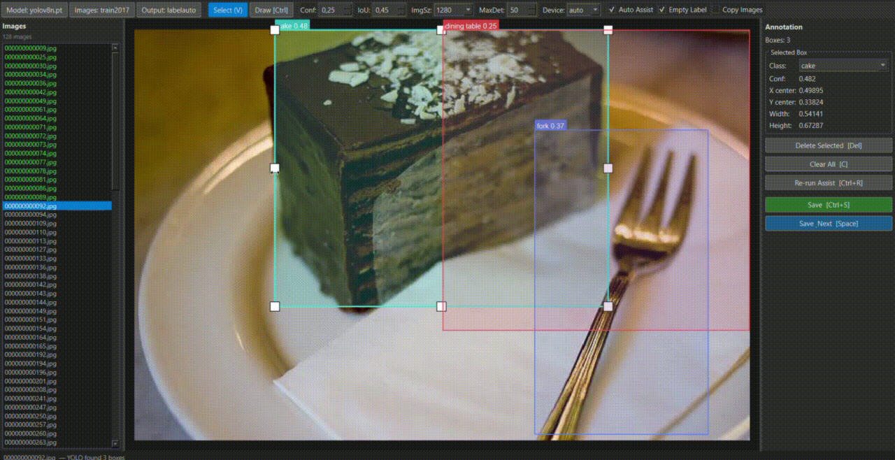Screen dimensions: 895x460
Task: Click the Images: train2017 button
Action: [x=102, y=10]
